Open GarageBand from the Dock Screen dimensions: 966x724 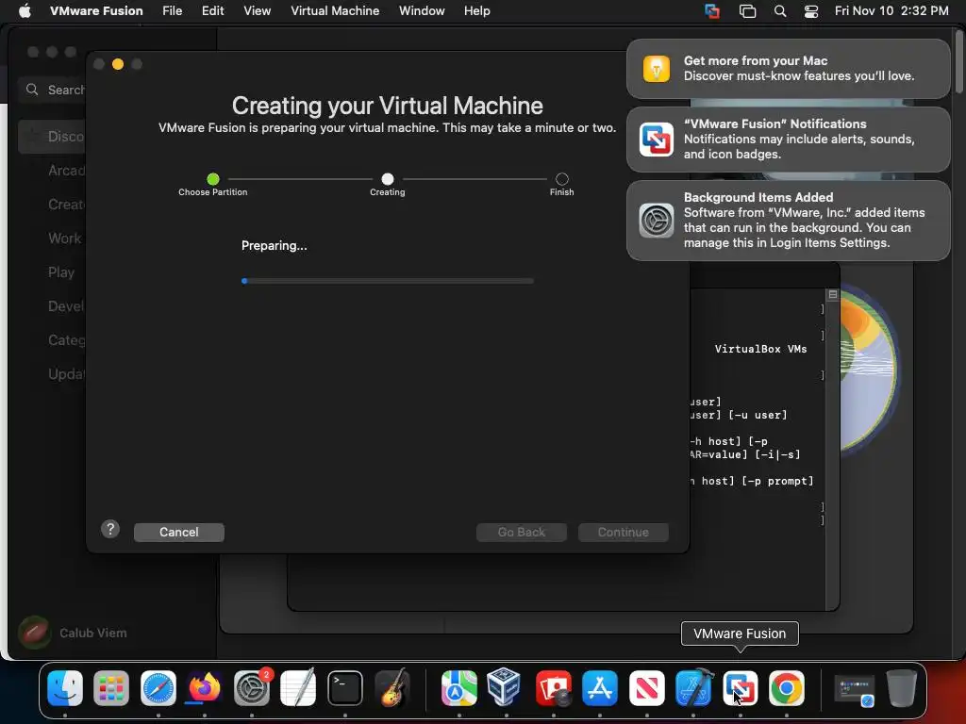click(391, 687)
